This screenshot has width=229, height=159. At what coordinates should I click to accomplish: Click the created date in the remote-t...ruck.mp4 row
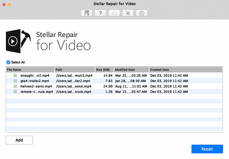pos(169,92)
